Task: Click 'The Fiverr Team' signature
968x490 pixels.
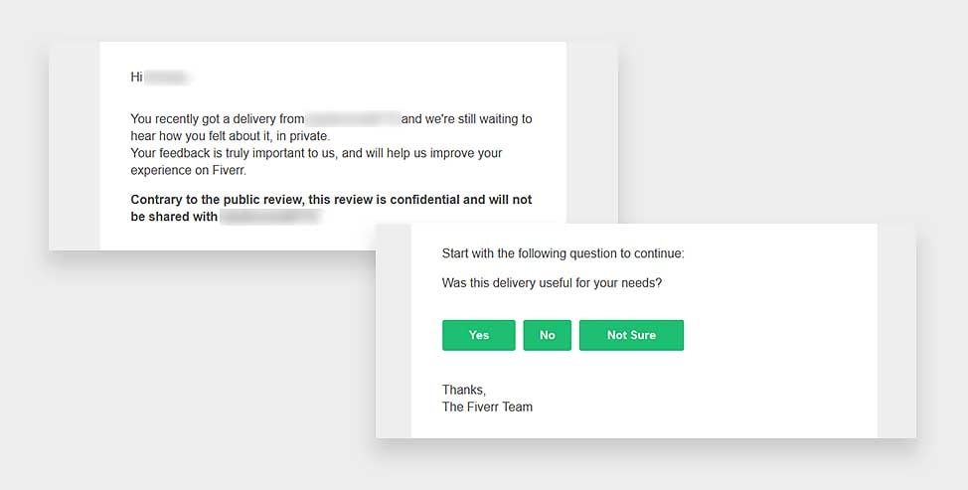Action: (x=487, y=407)
